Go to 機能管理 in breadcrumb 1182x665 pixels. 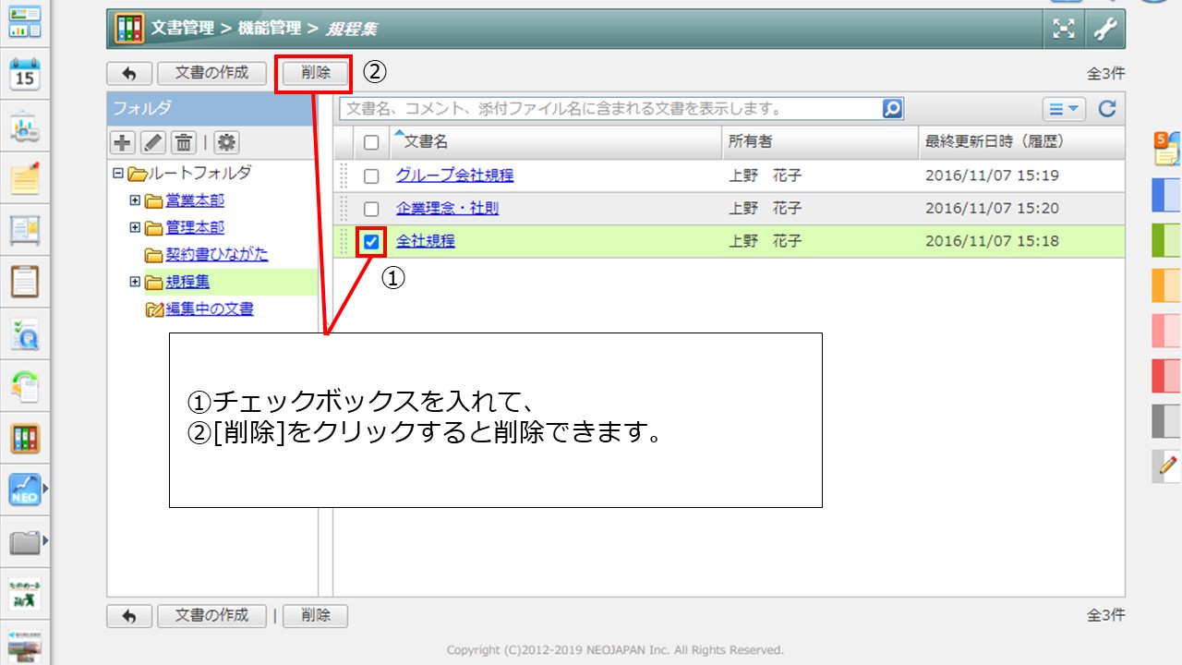[269, 29]
